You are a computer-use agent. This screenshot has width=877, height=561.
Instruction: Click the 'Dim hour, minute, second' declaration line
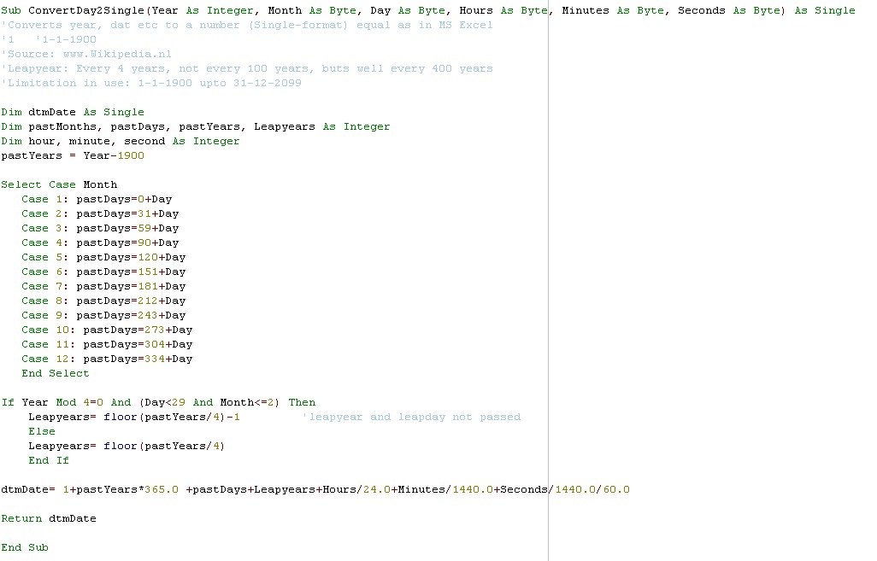[x=121, y=141]
